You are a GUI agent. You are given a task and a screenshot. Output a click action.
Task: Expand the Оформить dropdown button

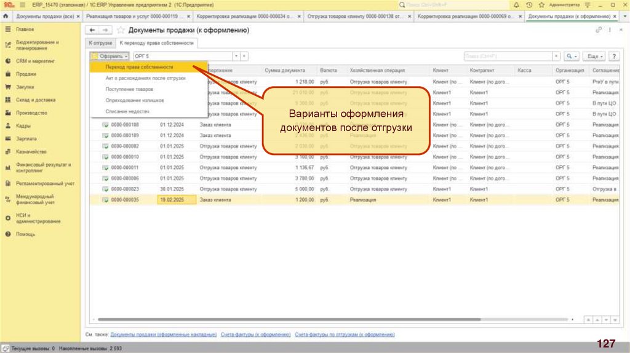(111, 56)
